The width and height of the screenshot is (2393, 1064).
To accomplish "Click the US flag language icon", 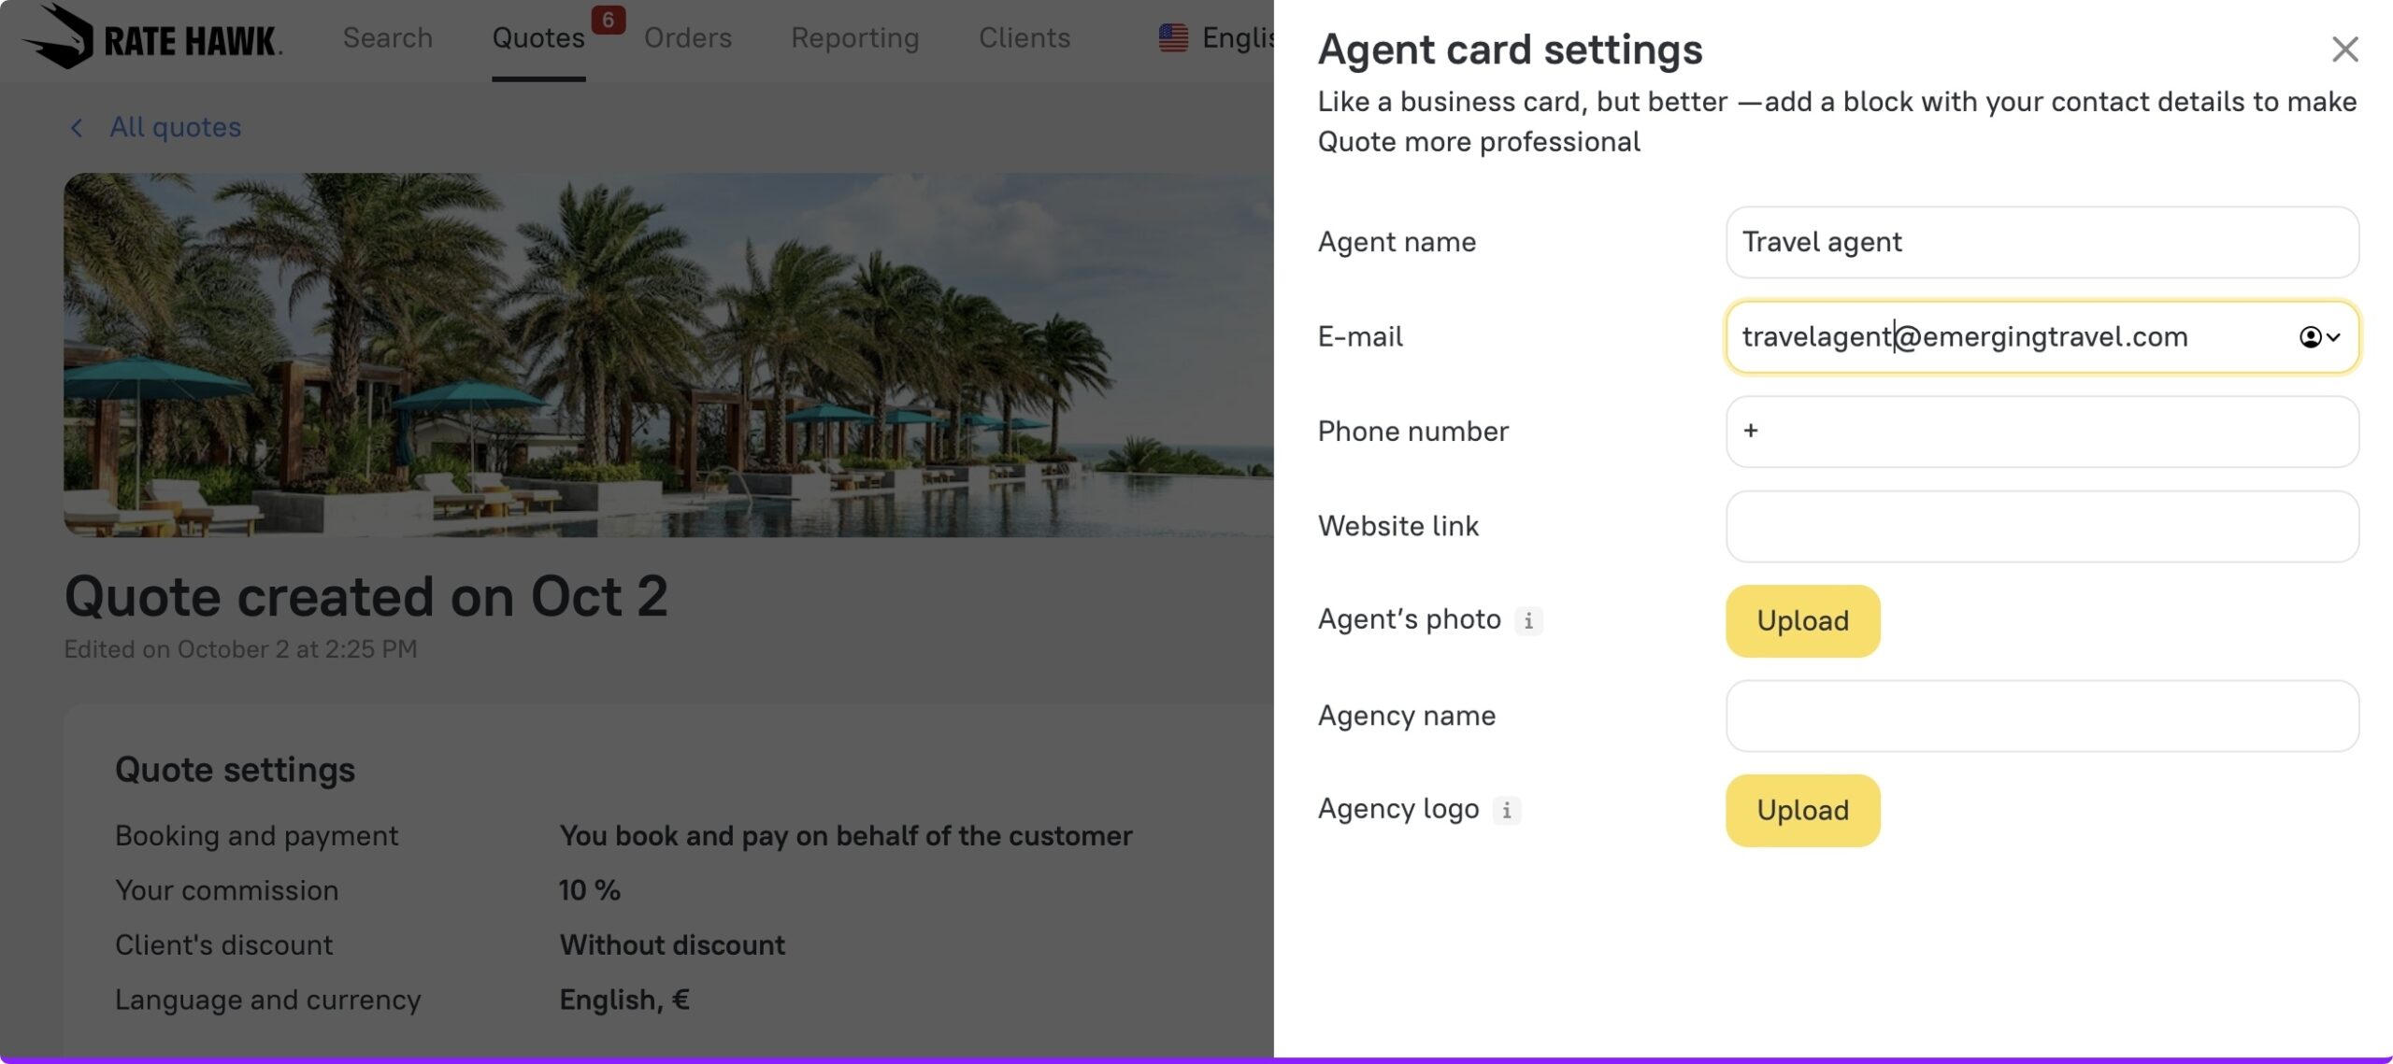I will pyautogui.click(x=1173, y=38).
